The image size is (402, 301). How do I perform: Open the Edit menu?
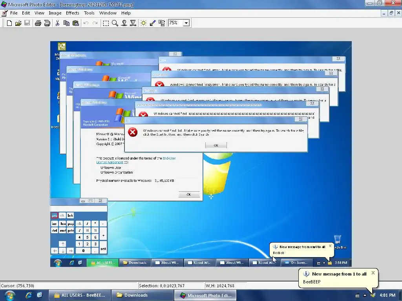pyautogui.click(x=26, y=13)
